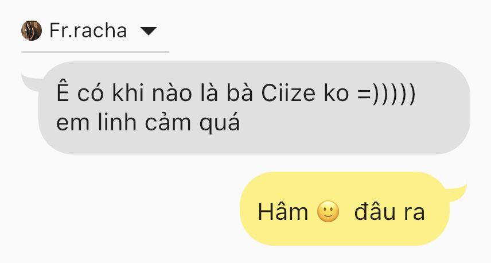
Task: Tap the smiling emoji in yellow bubble
Action: [x=328, y=211]
